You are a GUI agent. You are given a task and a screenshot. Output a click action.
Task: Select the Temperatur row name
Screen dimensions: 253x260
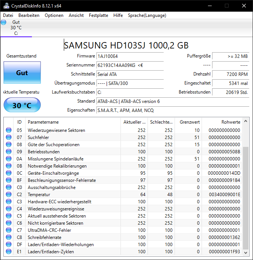39,195
